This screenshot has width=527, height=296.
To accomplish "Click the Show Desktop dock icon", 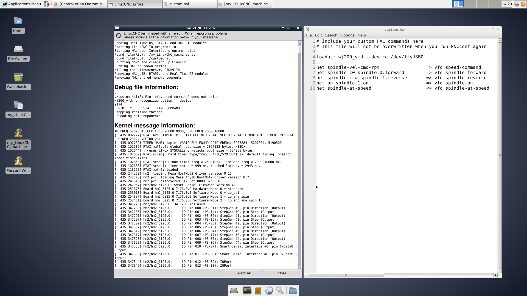I will (x=234, y=291).
